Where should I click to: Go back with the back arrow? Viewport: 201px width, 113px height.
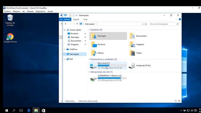pos(66,24)
